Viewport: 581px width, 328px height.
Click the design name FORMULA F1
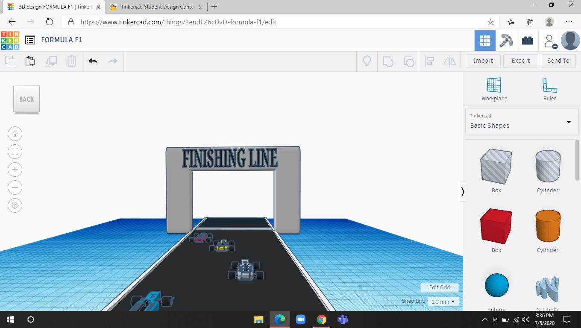tap(62, 40)
